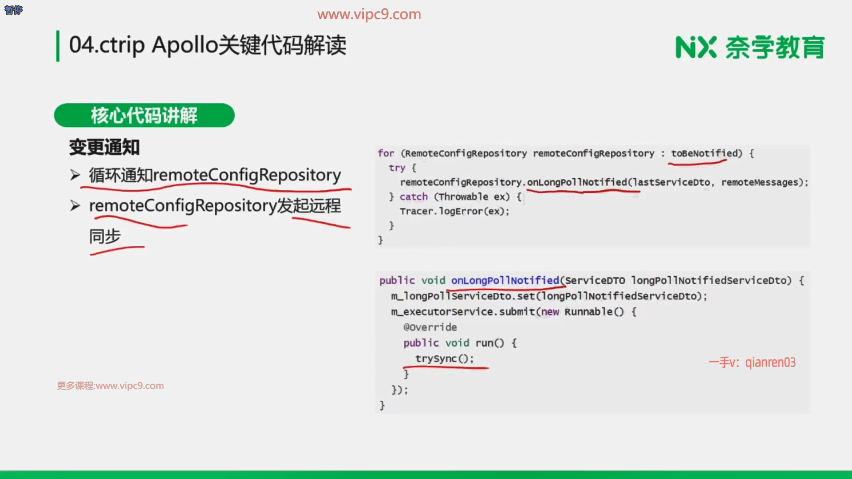The width and height of the screenshot is (852, 479).
Task: Click the slide title 04.ctrip Apollo关键代码解读
Action: pos(207,45)
